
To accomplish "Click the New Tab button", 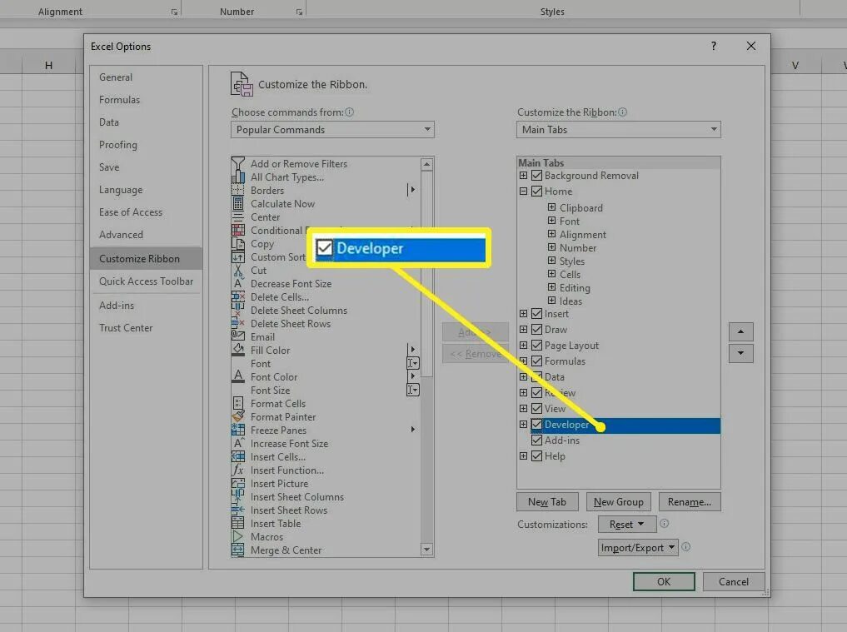I will [547, 502].
